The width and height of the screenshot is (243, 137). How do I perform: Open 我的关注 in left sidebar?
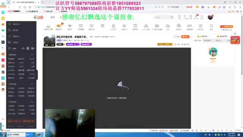[x=14, y=24]
